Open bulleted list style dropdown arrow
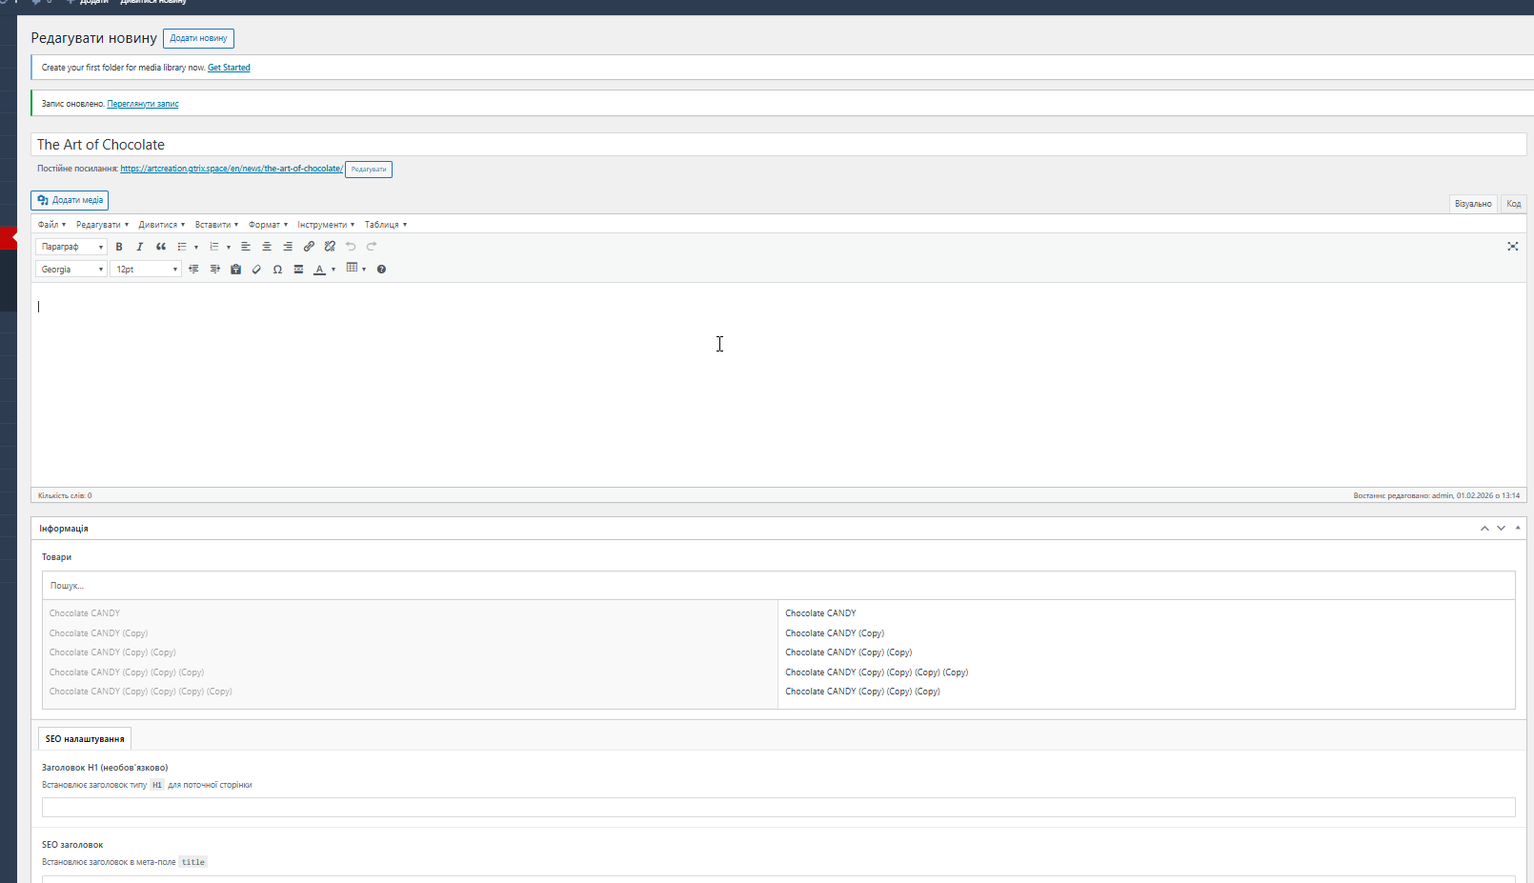 [x=196, y=248]
